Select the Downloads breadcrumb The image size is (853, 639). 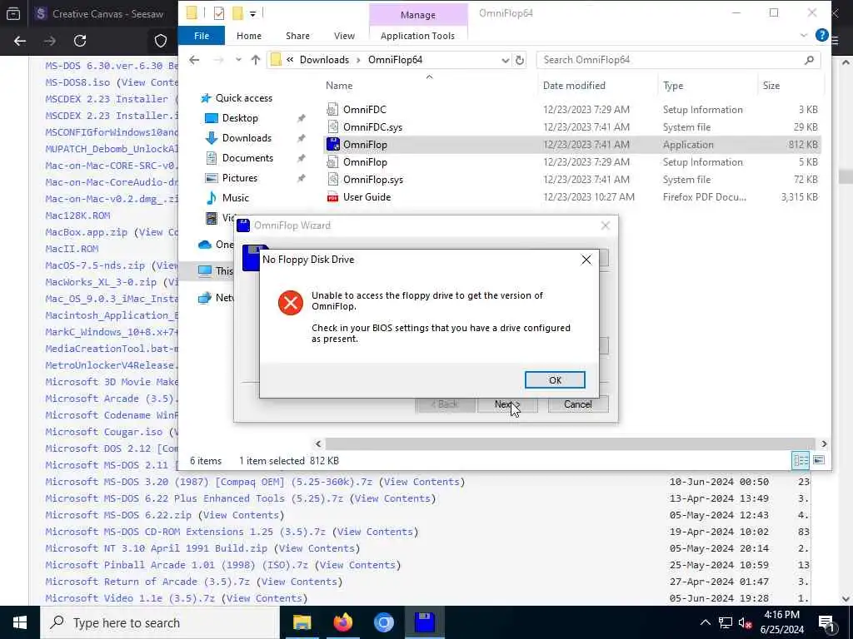click(324, 60)
